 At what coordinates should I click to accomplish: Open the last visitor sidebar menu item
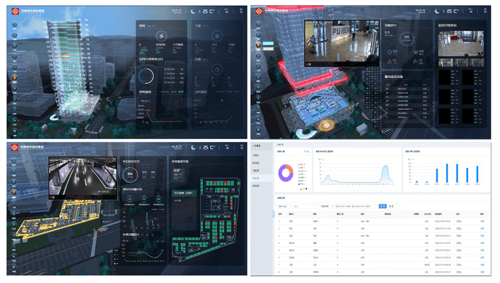click(x=256, y=186)
